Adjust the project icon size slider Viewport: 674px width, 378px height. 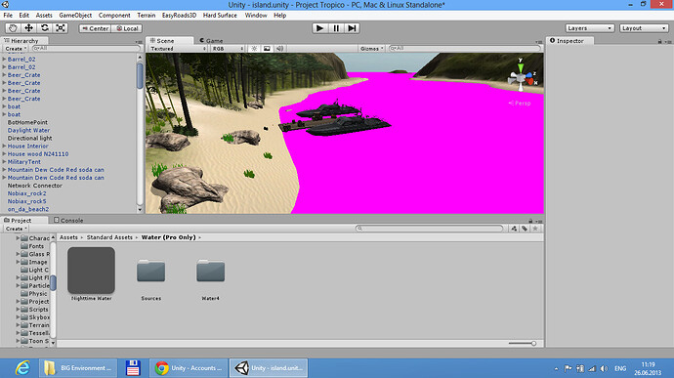[x=523, y=343]
